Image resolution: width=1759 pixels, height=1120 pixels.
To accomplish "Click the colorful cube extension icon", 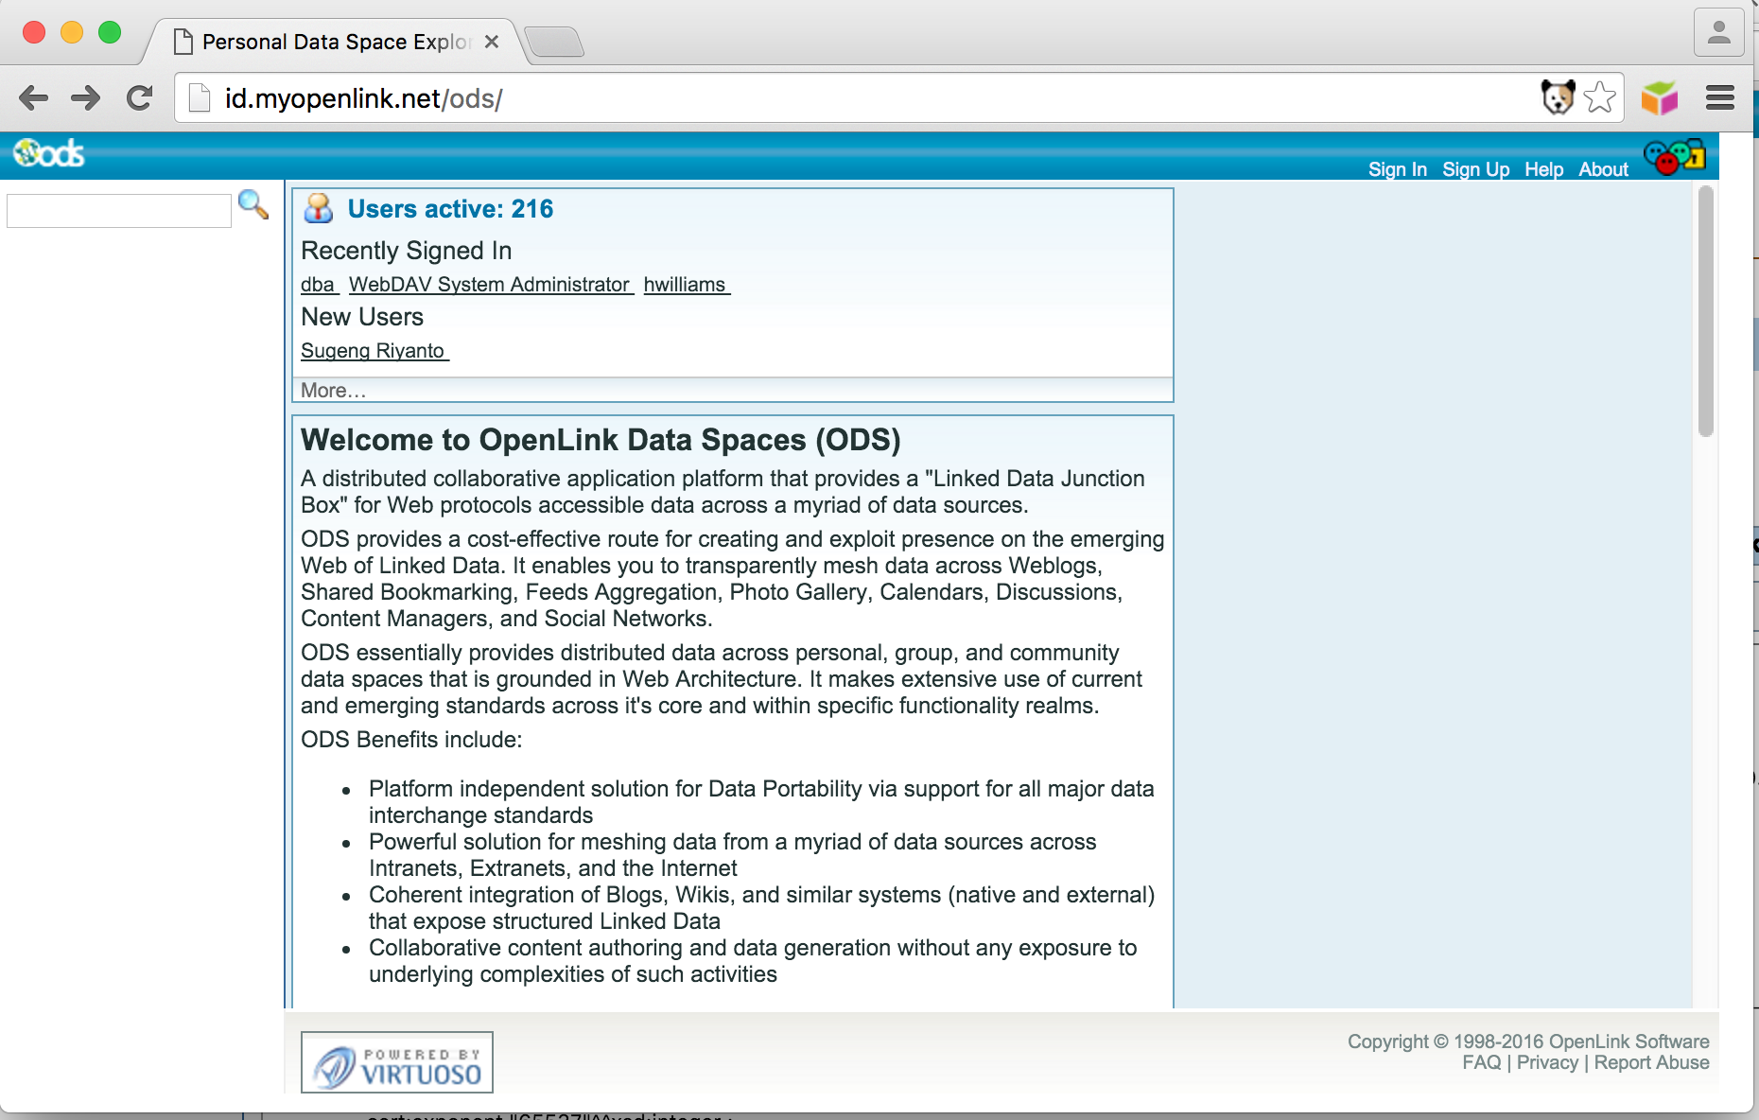I will pos(1659,97).
